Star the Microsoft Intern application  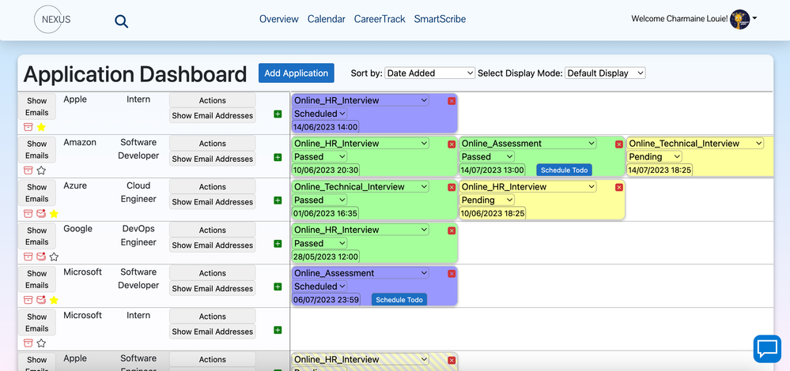click(x=41, y=343)
